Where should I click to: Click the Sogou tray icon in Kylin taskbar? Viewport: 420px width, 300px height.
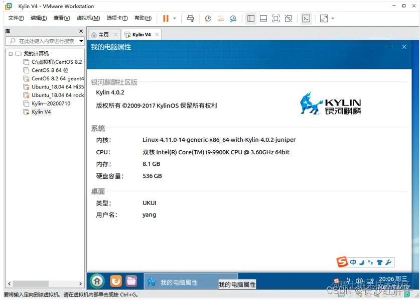click(336, 281)
